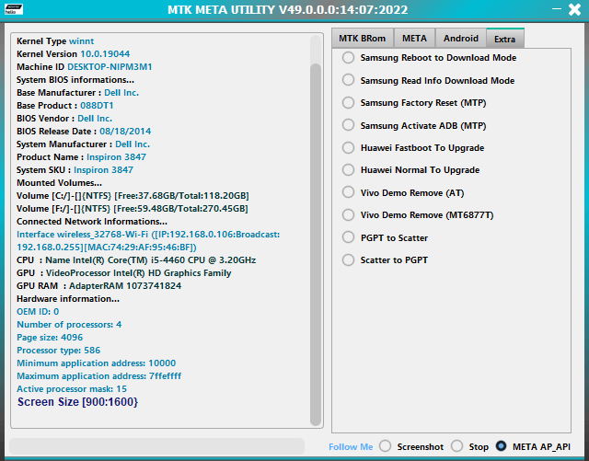This screenshot has height=461, width=589.
Task: Click the OEM ID: 0 line
Action: click(x=38, y=311)
